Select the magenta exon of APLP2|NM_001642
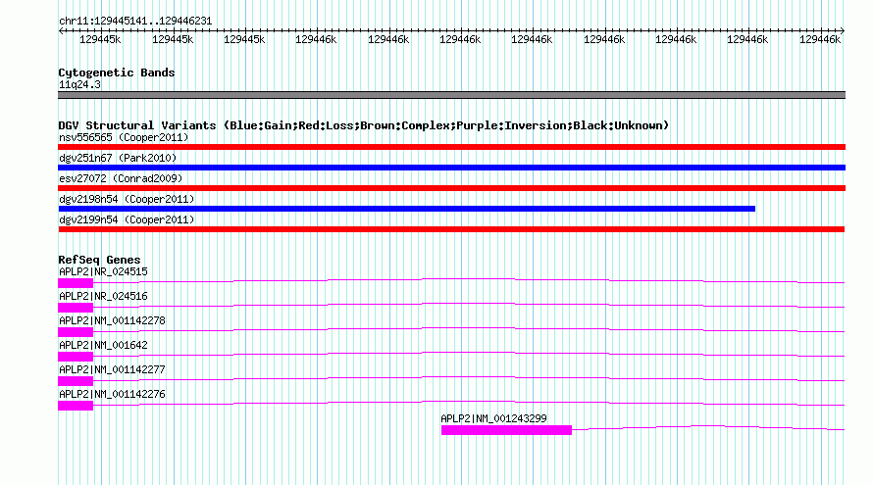Screen dimensions: 873x485 (76, 357)
